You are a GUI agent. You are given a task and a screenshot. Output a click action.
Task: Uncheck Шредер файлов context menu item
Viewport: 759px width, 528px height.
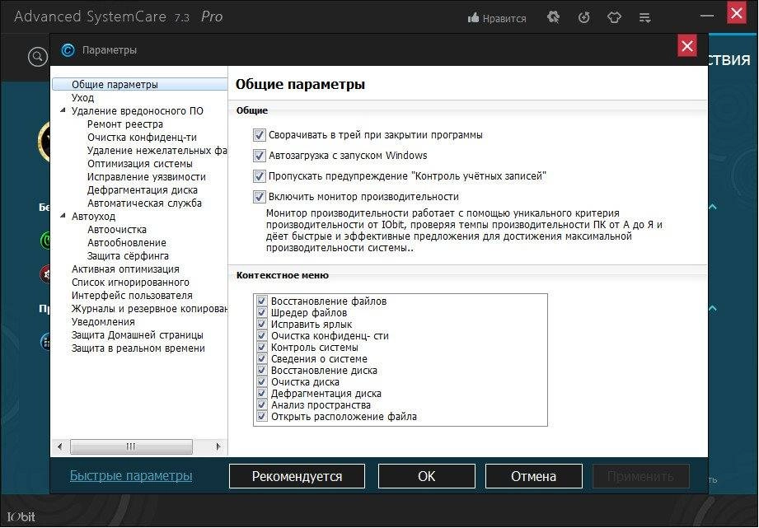tap(262, 313)
